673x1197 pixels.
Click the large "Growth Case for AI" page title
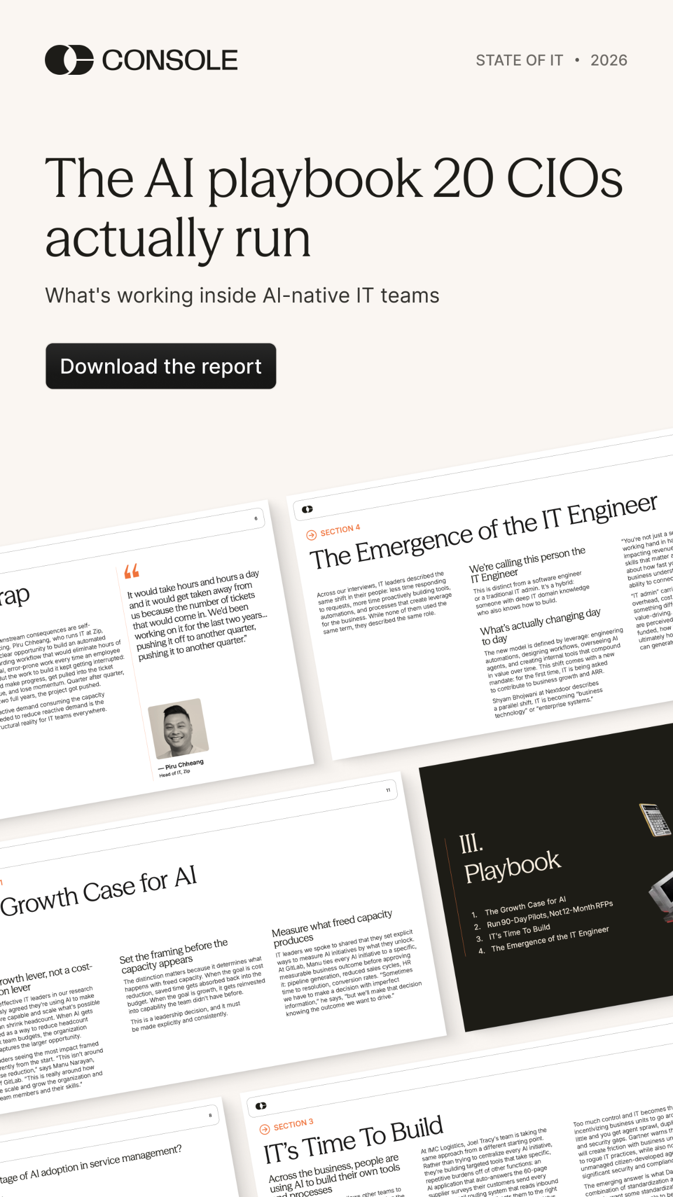[x=98, y=891]
